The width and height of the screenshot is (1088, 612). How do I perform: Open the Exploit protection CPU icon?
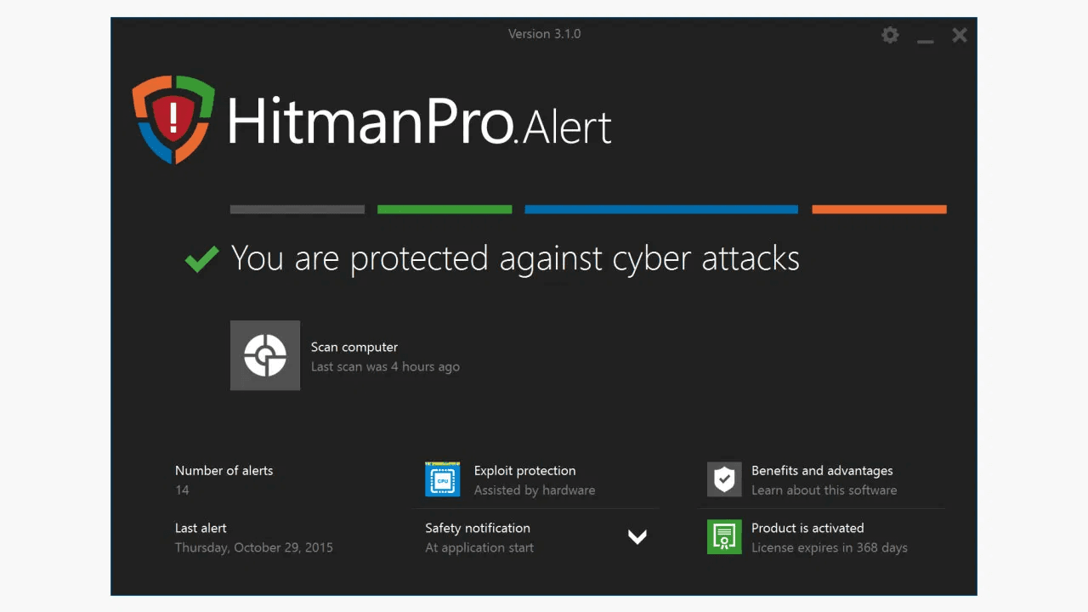(442, 479)
